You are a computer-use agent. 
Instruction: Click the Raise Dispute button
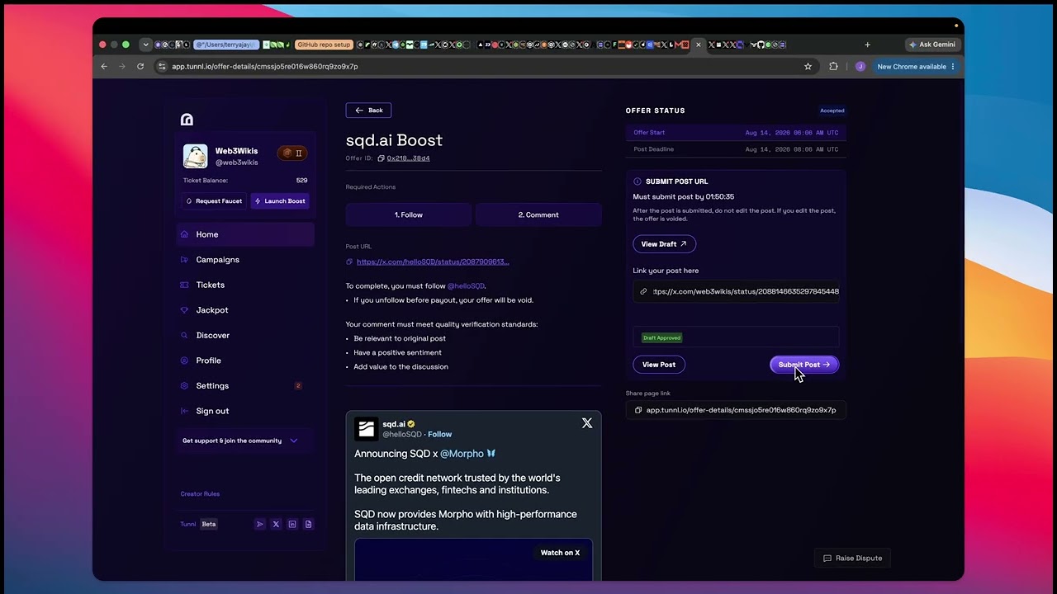click(x=853, y=559)
